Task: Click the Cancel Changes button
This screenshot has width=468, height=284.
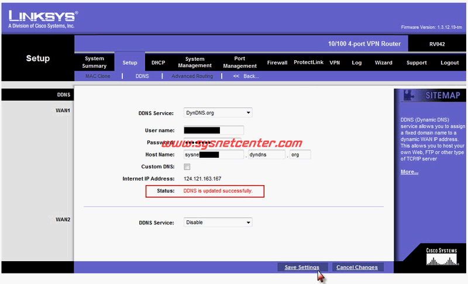Action: pyautogui.click(x=357, y=267)
